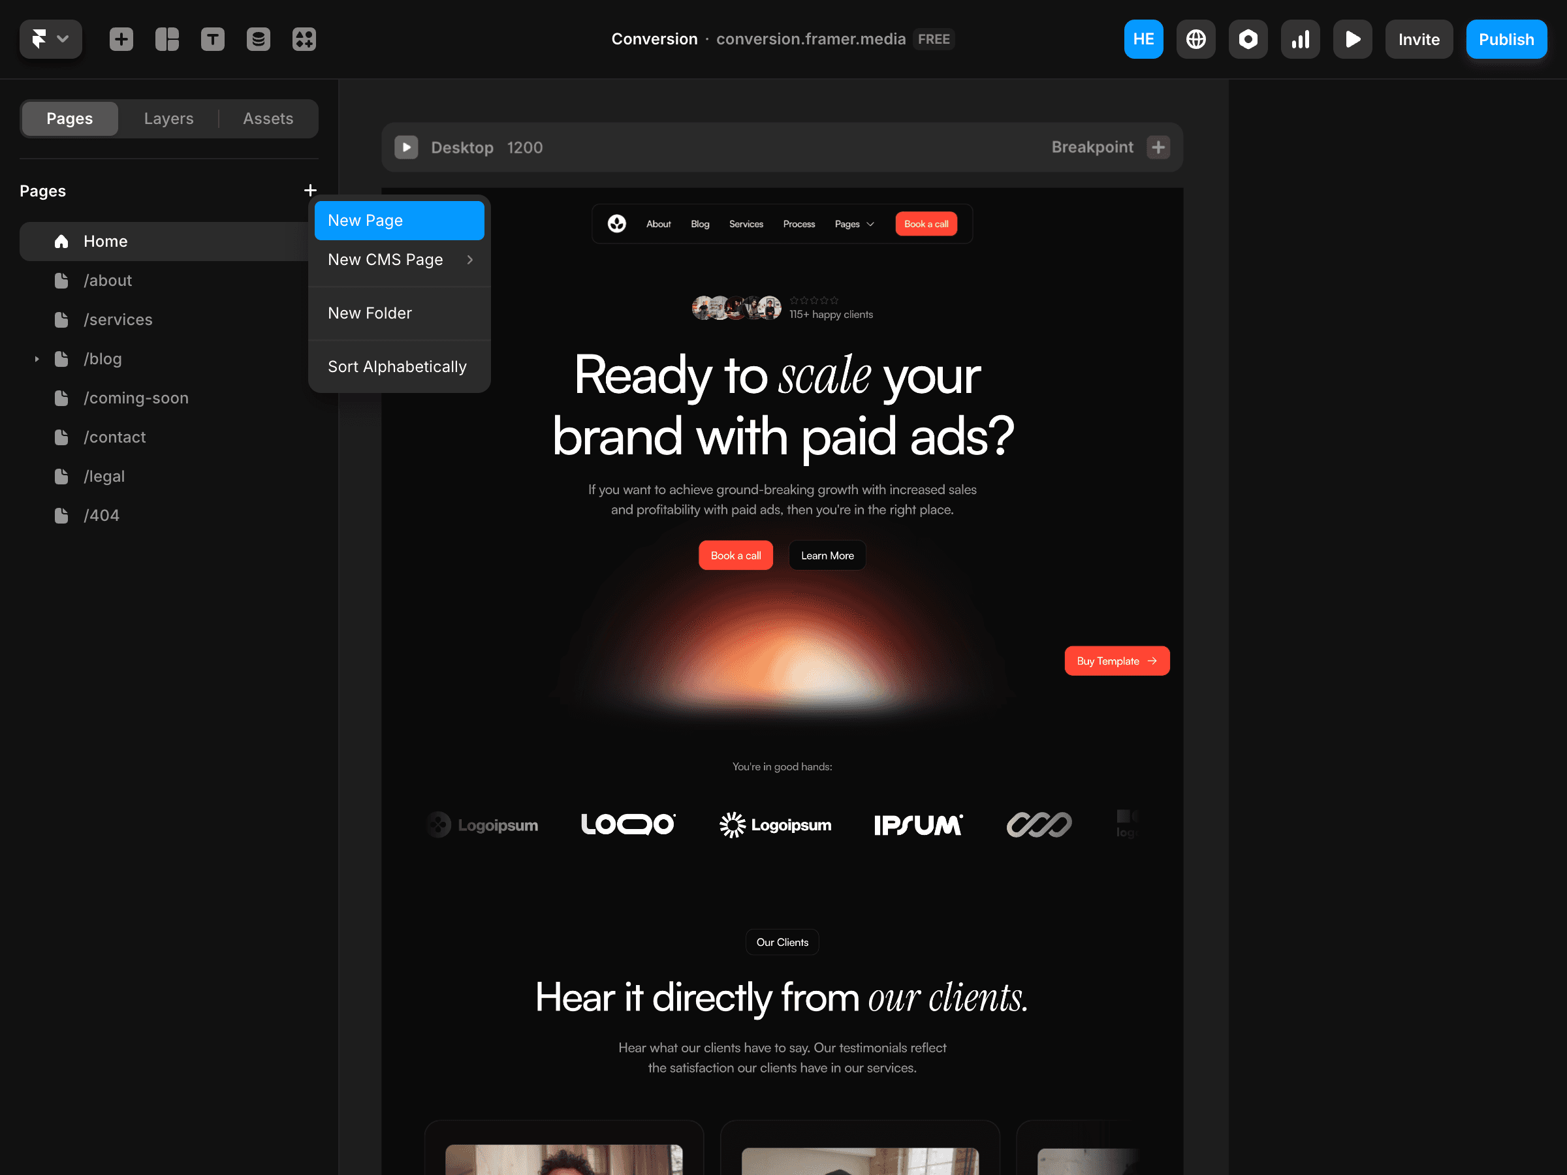
Task: Select Sort Alphabetically menu option
Action: coord(398,367)
